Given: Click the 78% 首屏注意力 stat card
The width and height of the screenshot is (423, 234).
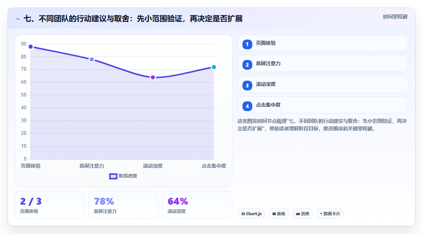Looking at the screenshot, I should click(123, 205).
